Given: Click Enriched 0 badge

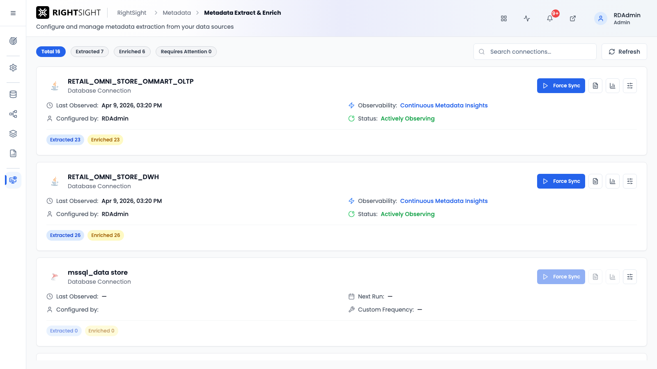Looking at the screenshot, I should (x=101, y=331).
